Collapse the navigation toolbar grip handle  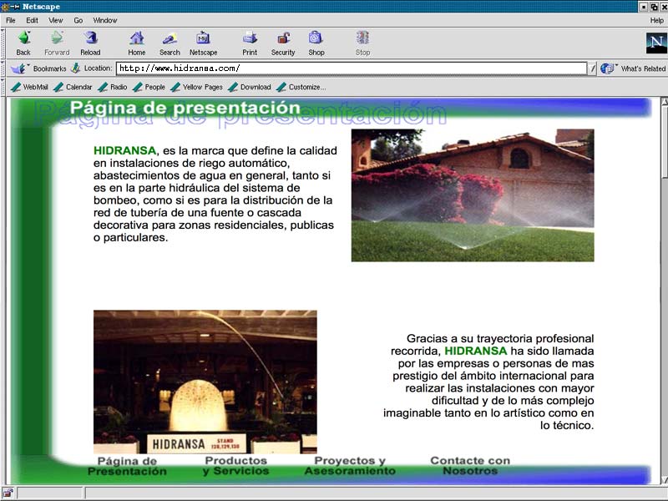tap(3, 43)
